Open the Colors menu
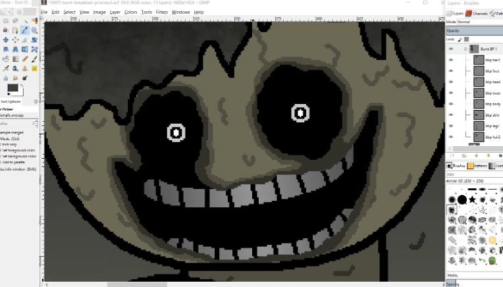503x287 pixels. coord(130,13)
